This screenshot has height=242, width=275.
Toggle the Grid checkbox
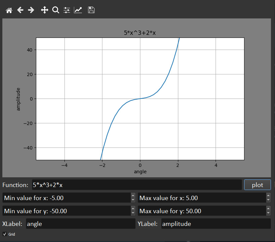pos(5,234)
